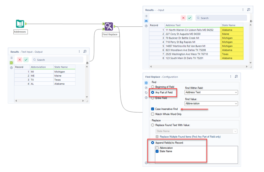264x172 pixels.
Task: Open help icon in Find Replace sidebar
Action: (146, 98)
